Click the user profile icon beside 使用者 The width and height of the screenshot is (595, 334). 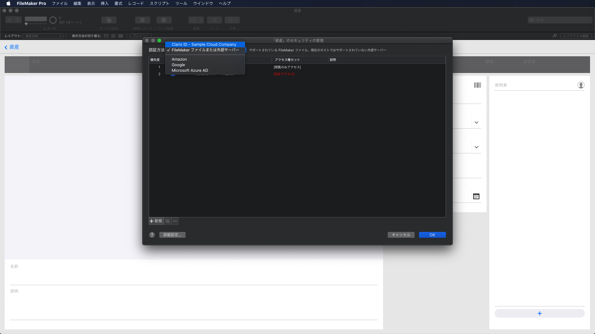581,85
